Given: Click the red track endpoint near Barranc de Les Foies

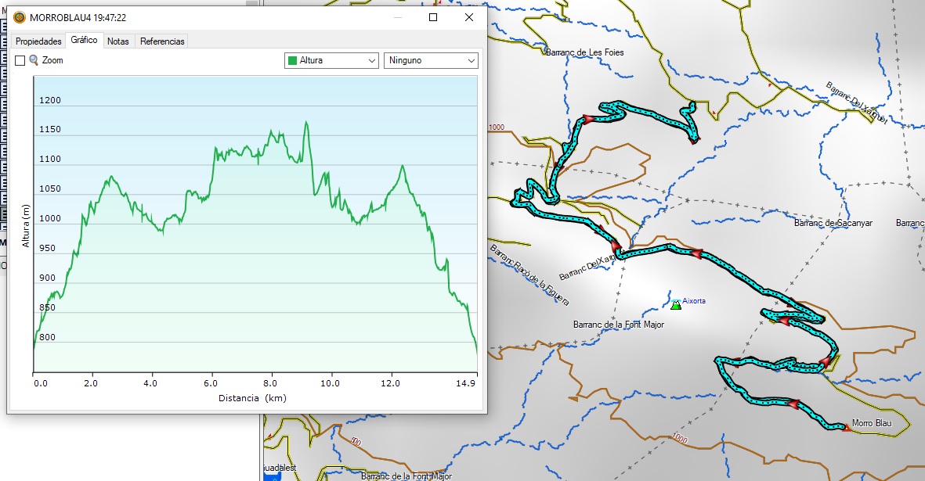Looking at the screenshot, I should coord(694,139).
